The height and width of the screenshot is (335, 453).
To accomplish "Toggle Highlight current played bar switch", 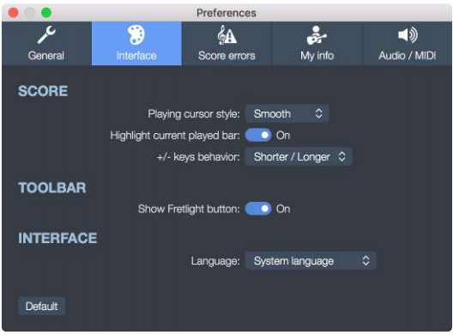I will coord(258,135).
